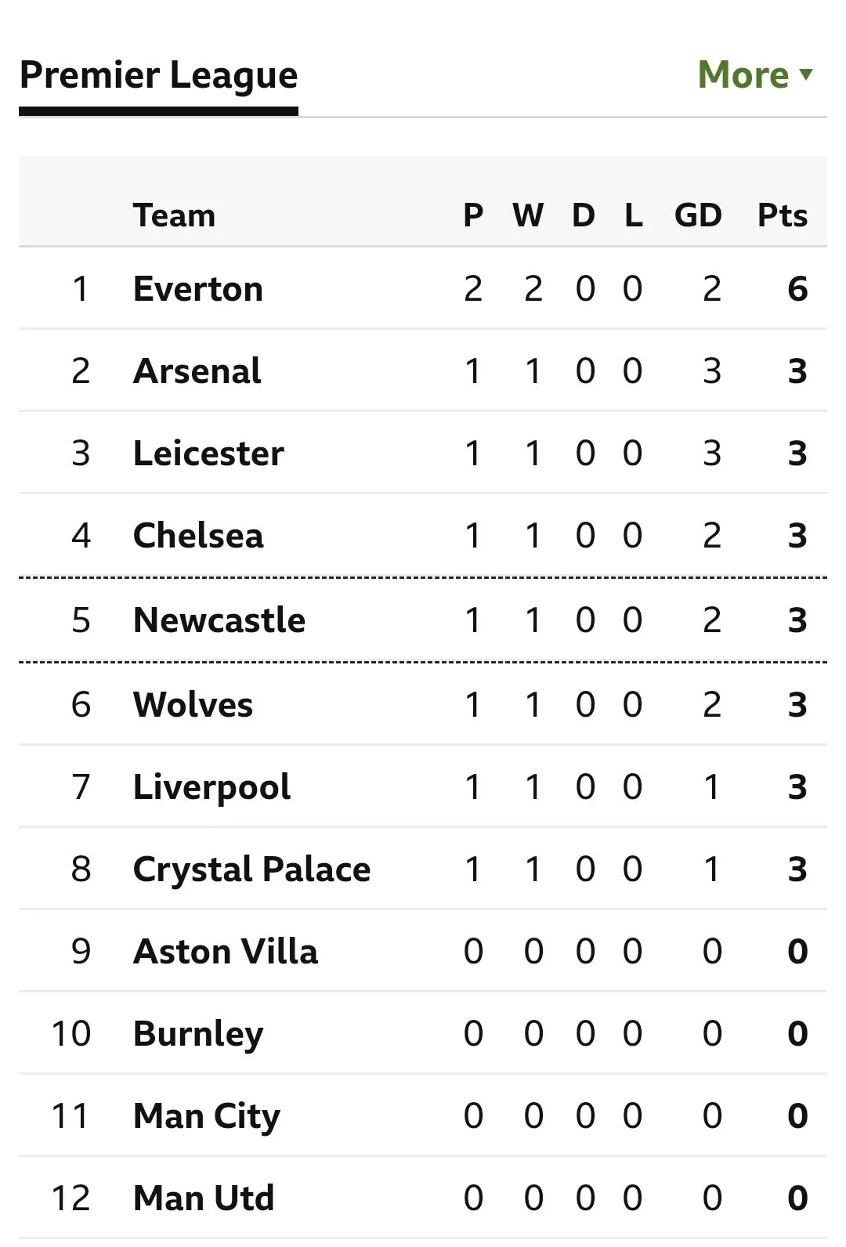Open the Everton team link
Viewport: 846px width, 1247px height.
(x=197, y=289)
